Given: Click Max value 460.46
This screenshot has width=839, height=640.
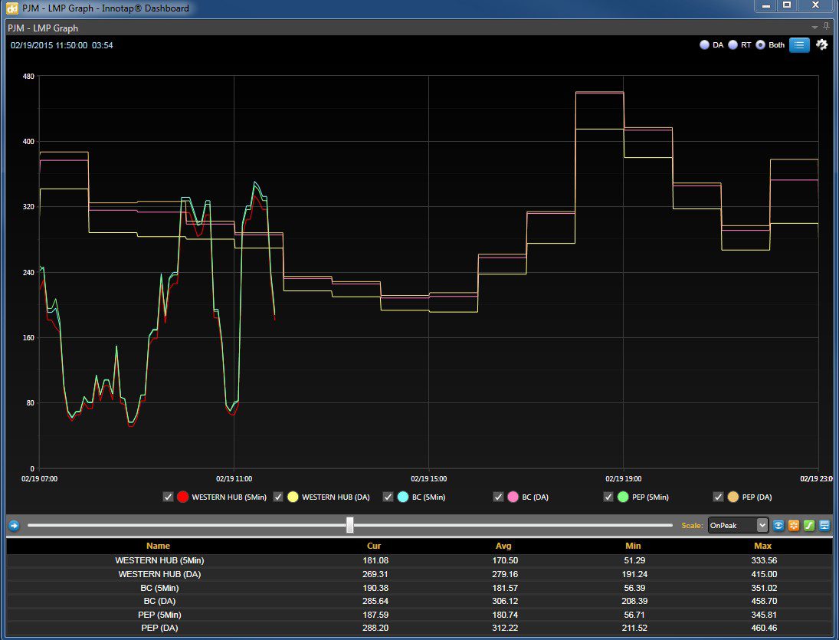Looking at the screenshot, I should click(x=764, y=628).
